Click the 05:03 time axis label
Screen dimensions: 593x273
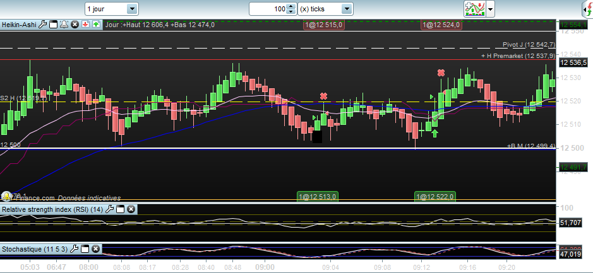pos(29,267)
